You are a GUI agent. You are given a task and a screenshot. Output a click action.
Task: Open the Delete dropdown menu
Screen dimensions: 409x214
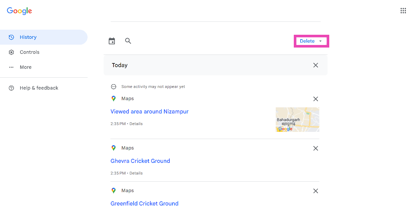point(311,41)
